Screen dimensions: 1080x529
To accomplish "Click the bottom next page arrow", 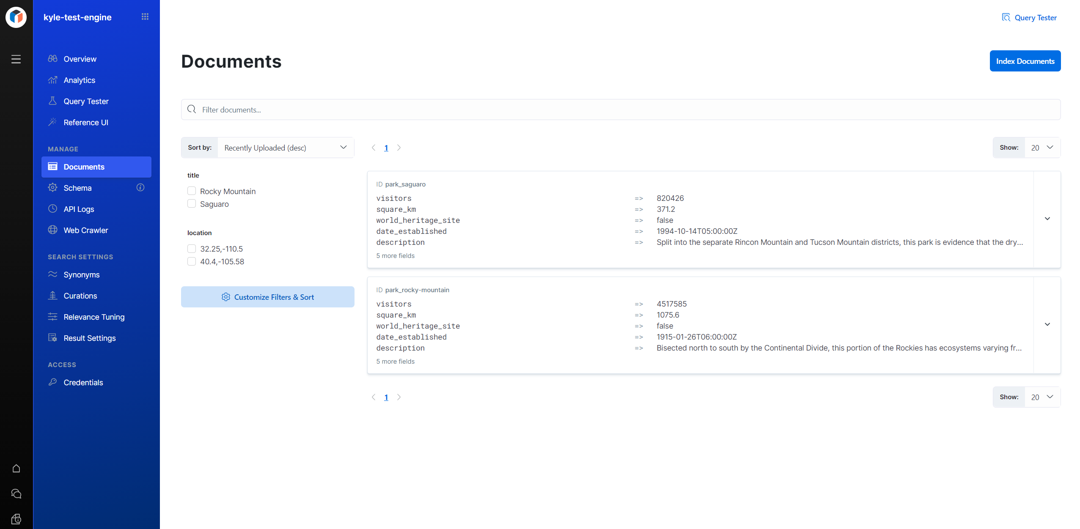I will click(398, 397).
